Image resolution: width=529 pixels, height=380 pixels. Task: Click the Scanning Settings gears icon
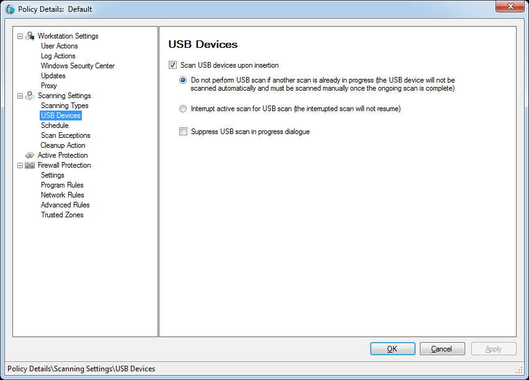point(30,96)
